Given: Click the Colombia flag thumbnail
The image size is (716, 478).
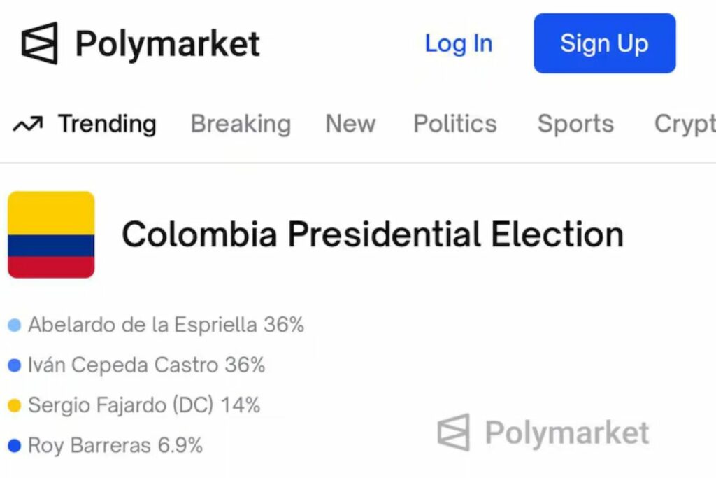Looking at the screenshot, I should point(51,234).
